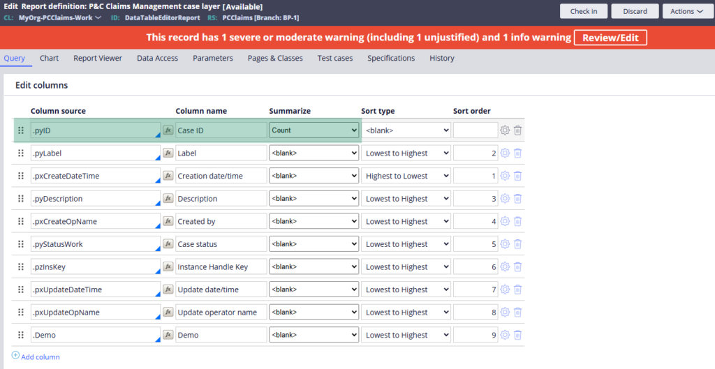Edit the Instance Handle Key name field
The height and width of the screenshot is (369, 715).
[221, 267]
